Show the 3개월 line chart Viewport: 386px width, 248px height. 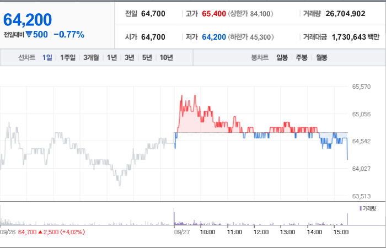(91, 57)
